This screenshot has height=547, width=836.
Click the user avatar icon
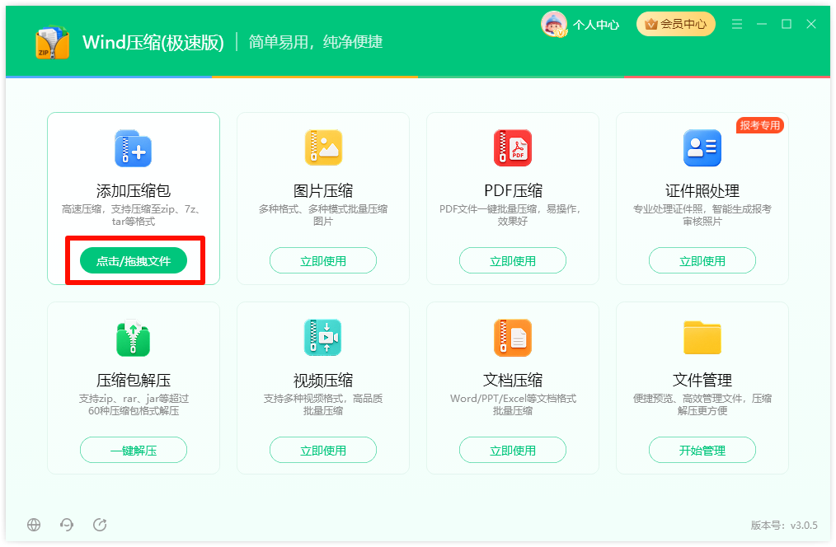pos(554,24)
